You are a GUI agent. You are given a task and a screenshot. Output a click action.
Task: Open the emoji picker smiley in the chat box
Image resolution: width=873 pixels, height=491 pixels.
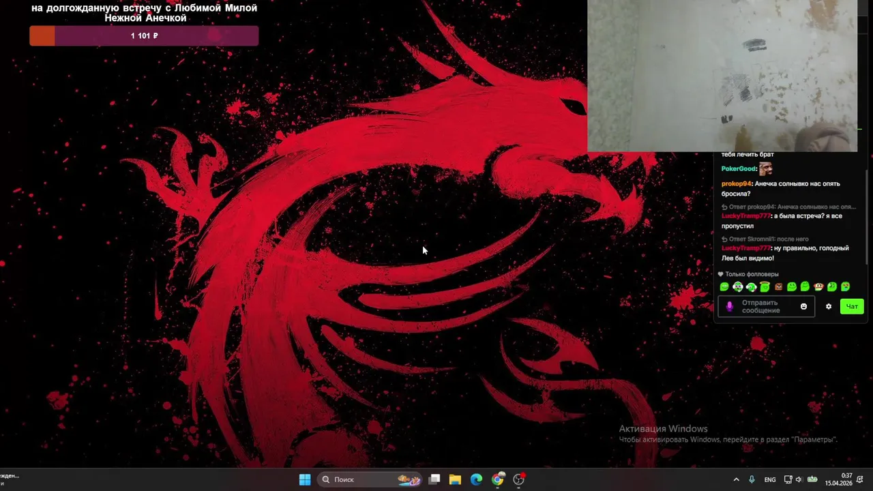pyautogui.click(x=803, y=307)
